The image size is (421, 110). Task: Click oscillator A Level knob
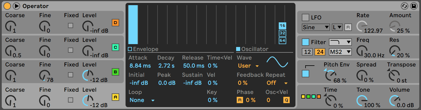88,101
